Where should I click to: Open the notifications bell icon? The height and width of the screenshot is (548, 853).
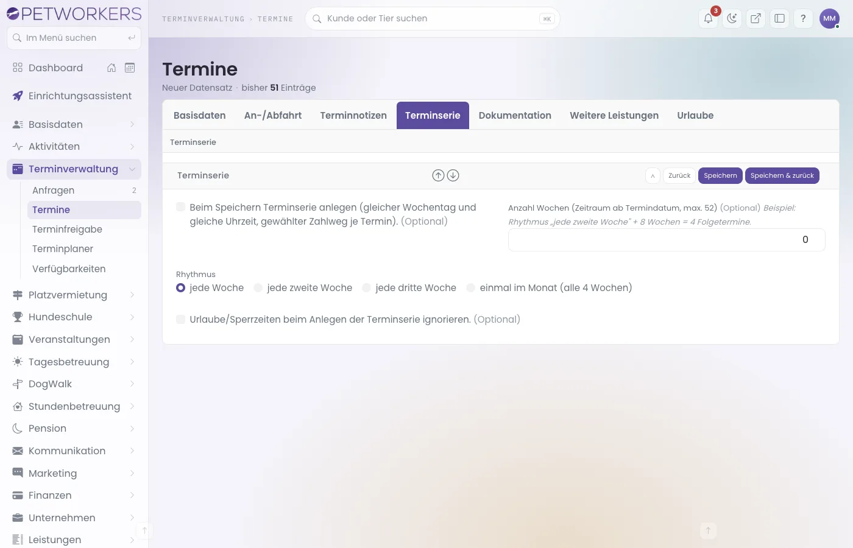(708, 18)
